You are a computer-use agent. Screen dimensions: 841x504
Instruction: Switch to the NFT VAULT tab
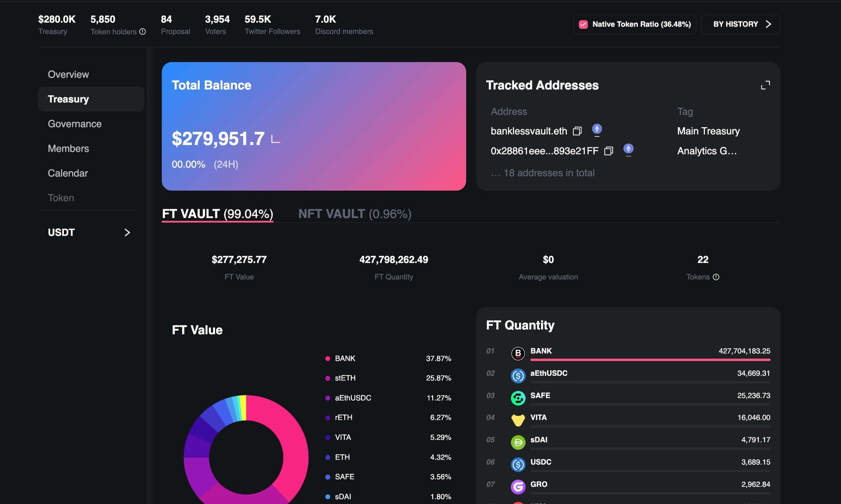click(x=355, y=214)
